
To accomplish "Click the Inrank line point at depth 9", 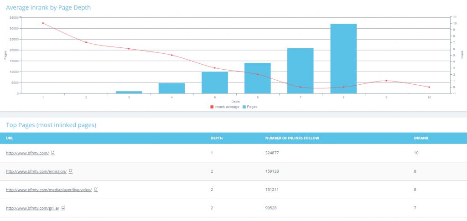I will [x=386, y=81].
